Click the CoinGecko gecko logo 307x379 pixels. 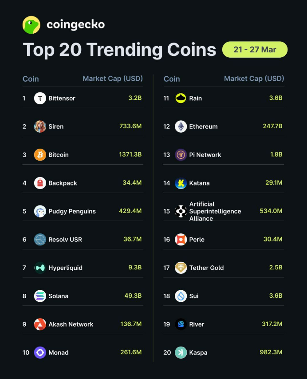31,25
